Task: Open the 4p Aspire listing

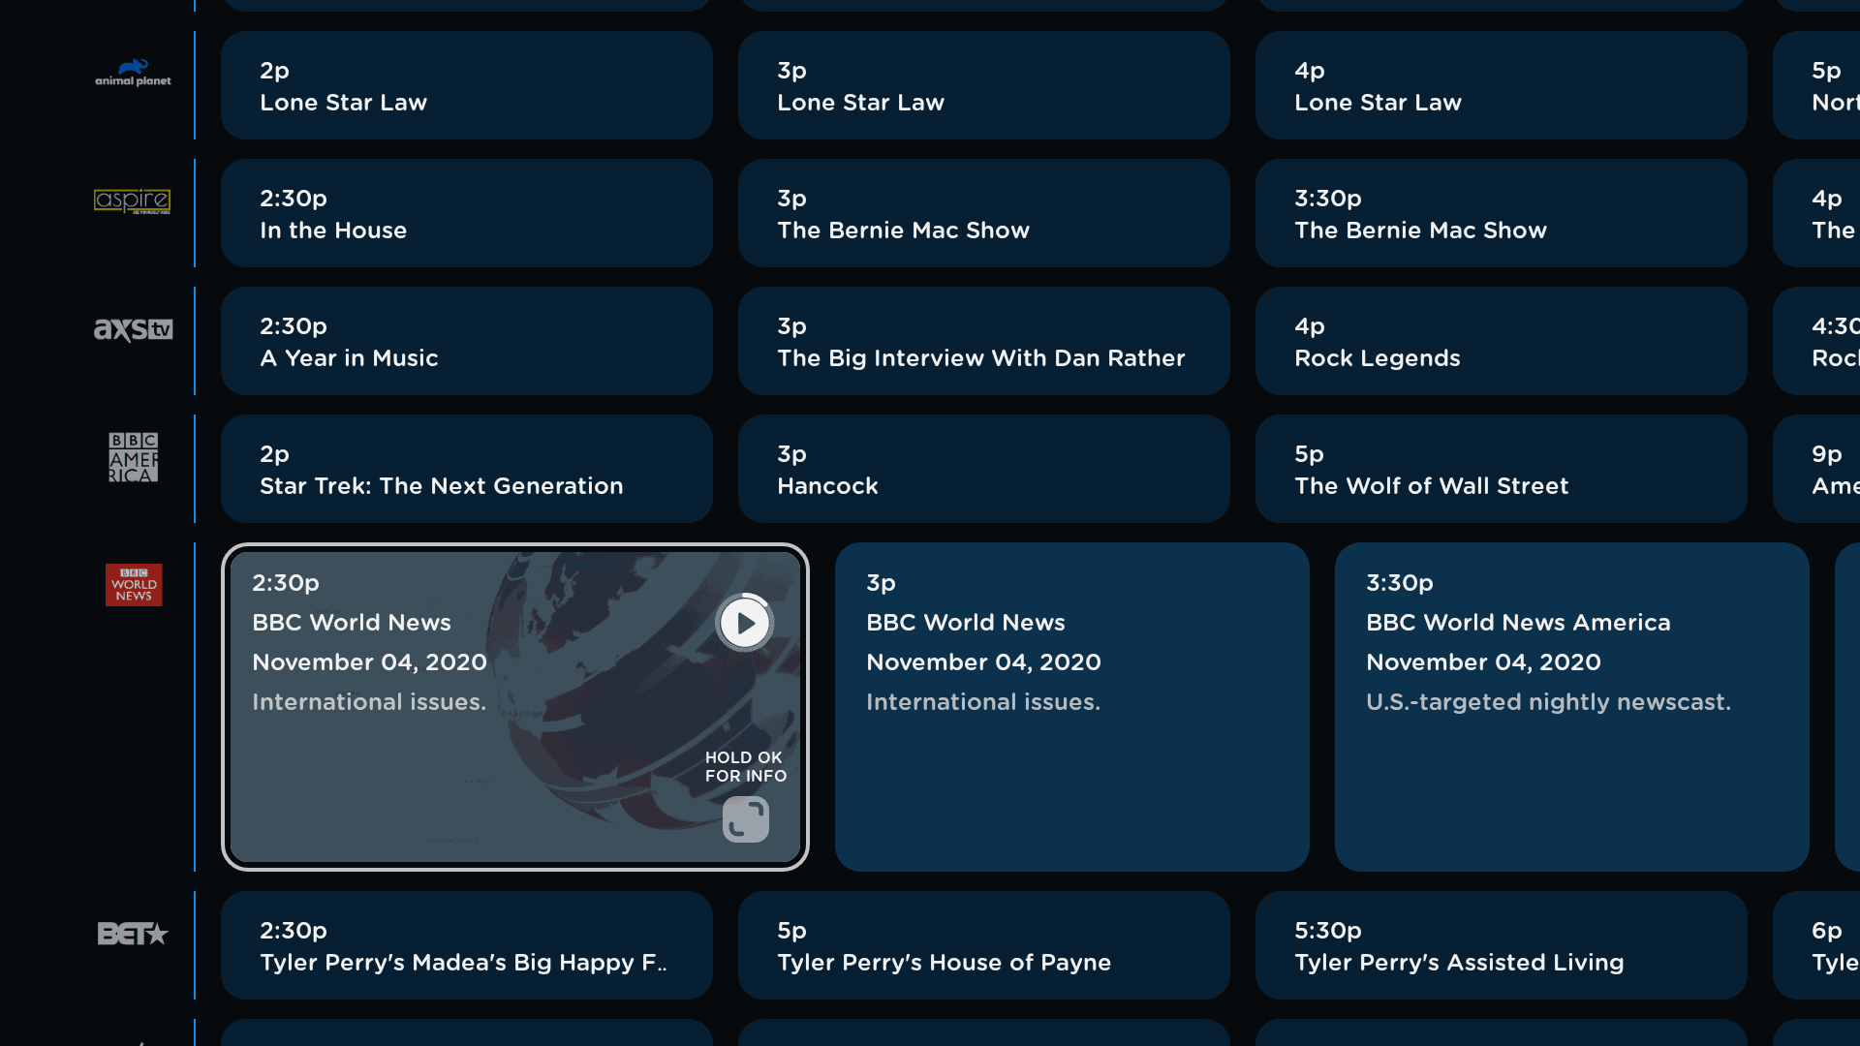Action: point(1816,213)
